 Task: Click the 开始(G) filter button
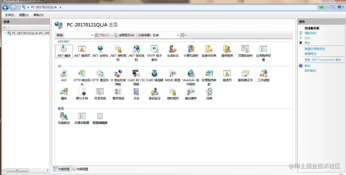(x=102, y=35)
